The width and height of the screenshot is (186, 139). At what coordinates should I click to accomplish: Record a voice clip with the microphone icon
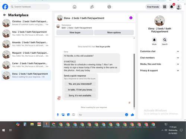pos(58,115)
